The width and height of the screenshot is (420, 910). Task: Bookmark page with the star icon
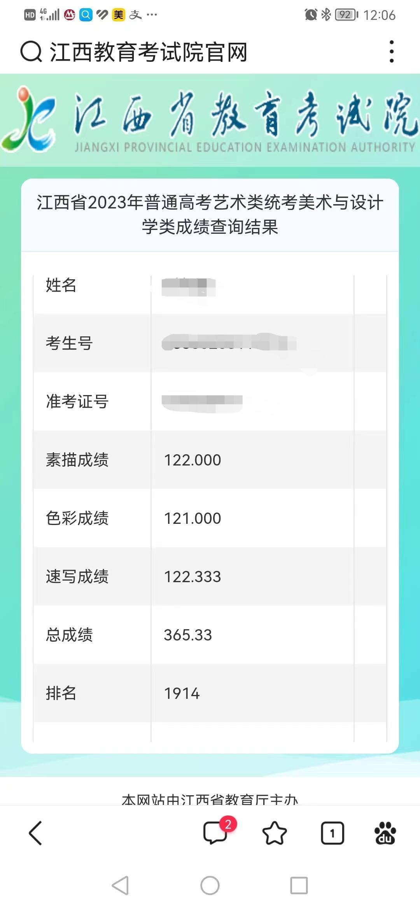275,833
